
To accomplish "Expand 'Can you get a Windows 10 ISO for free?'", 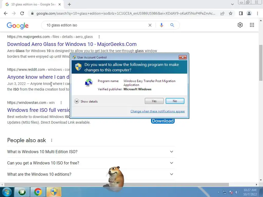I will coord(91,163).
